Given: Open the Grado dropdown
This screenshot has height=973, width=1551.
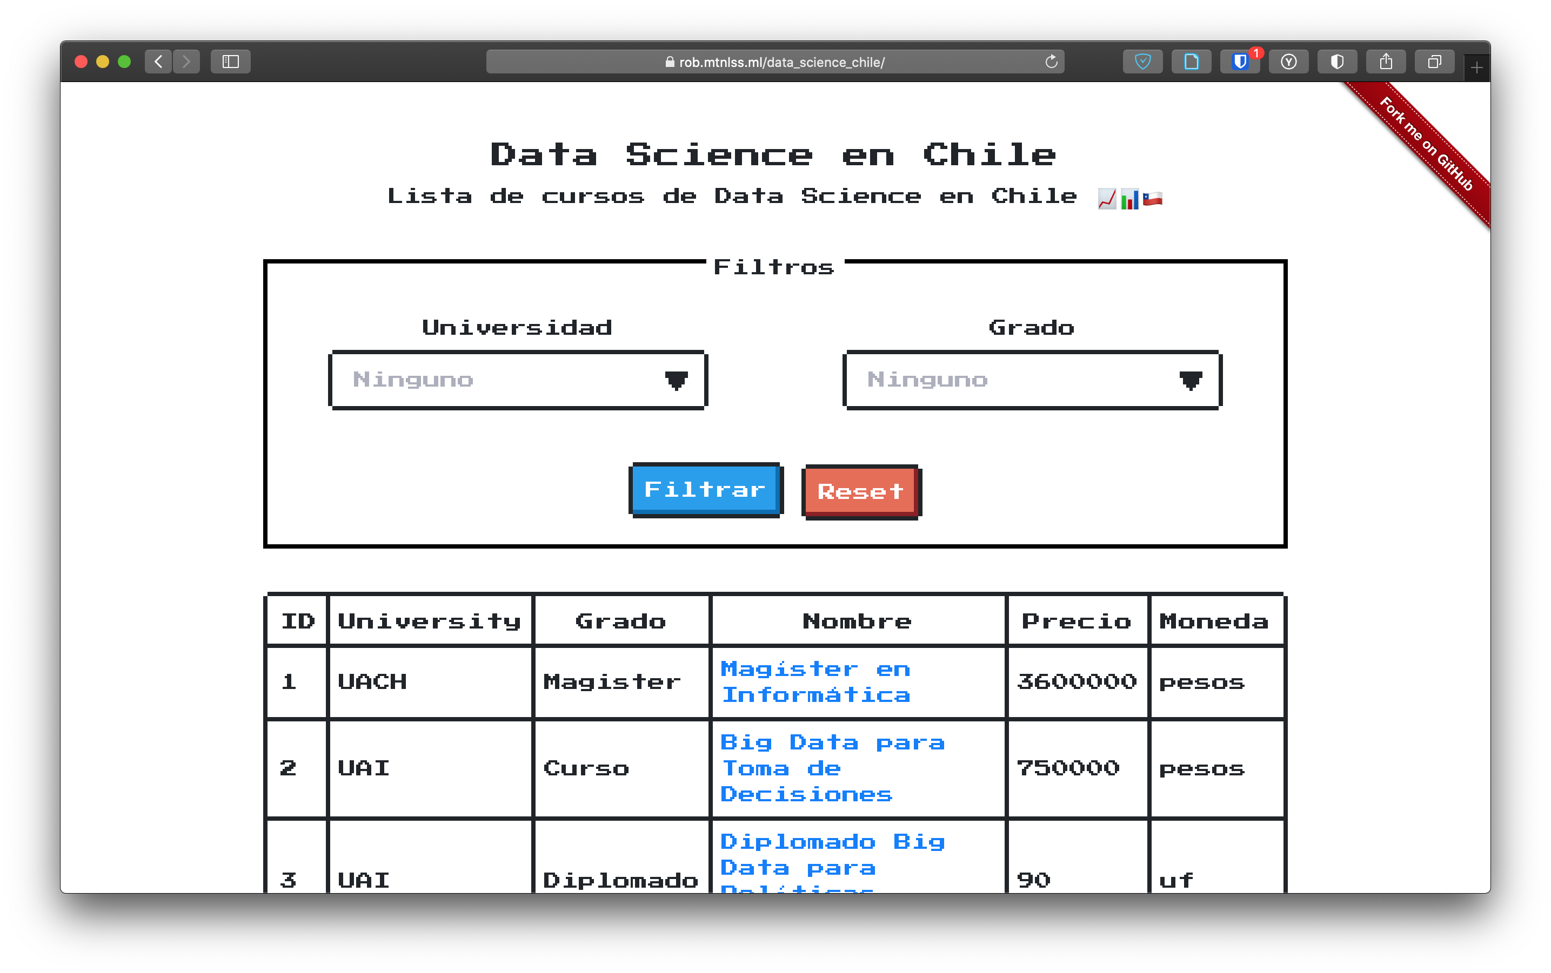Looking at the screenshot, I should (x=1031, y=380).
